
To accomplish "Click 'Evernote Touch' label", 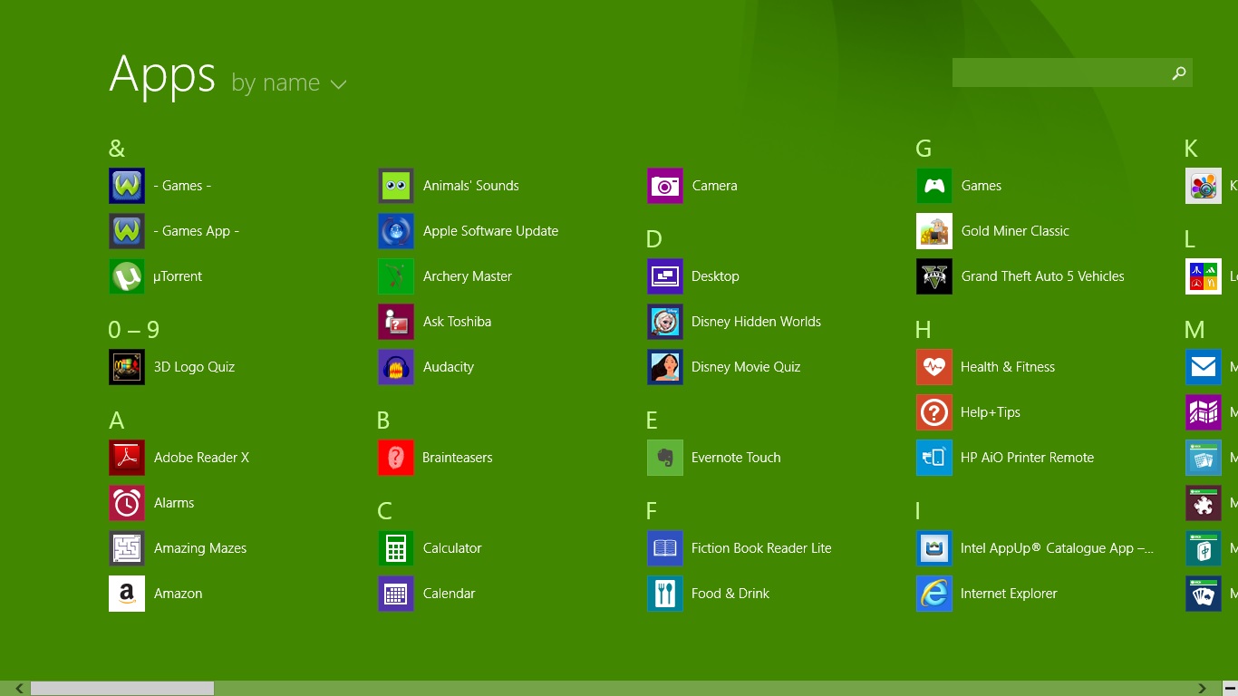I will click(x=736, y=458).
